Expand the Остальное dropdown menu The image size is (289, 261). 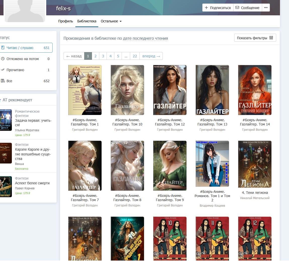pos(111,21)
